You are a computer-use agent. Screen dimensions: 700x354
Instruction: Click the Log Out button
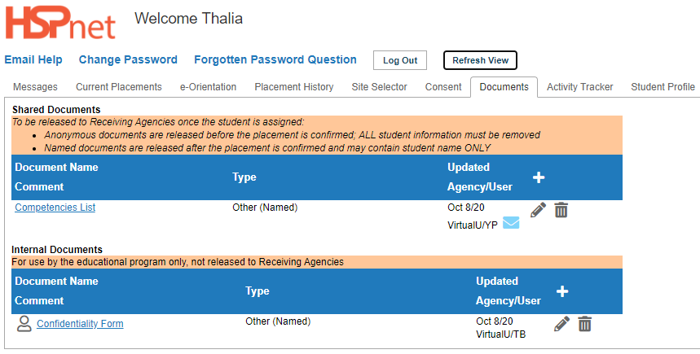400,61
